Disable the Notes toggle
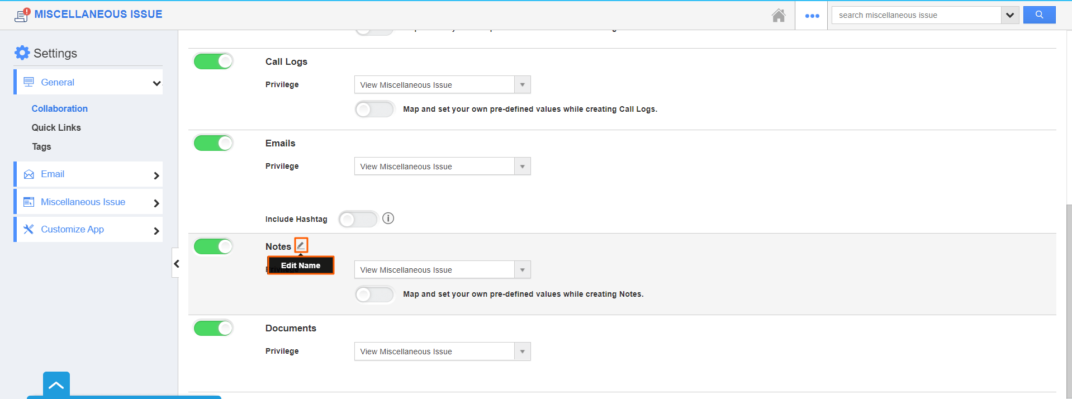This screenshot has height=399, width=1072. click(x=214, y=246)
